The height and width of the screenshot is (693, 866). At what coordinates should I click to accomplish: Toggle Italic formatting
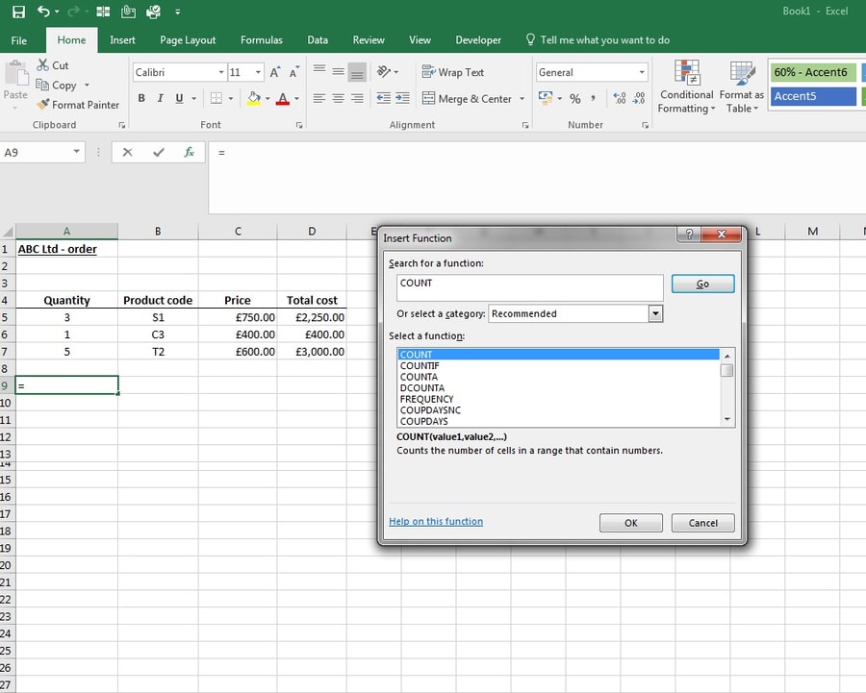(x=160, y=98)
